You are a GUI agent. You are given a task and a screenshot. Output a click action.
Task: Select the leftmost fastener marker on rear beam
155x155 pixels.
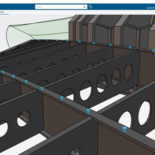click(39, 40)
